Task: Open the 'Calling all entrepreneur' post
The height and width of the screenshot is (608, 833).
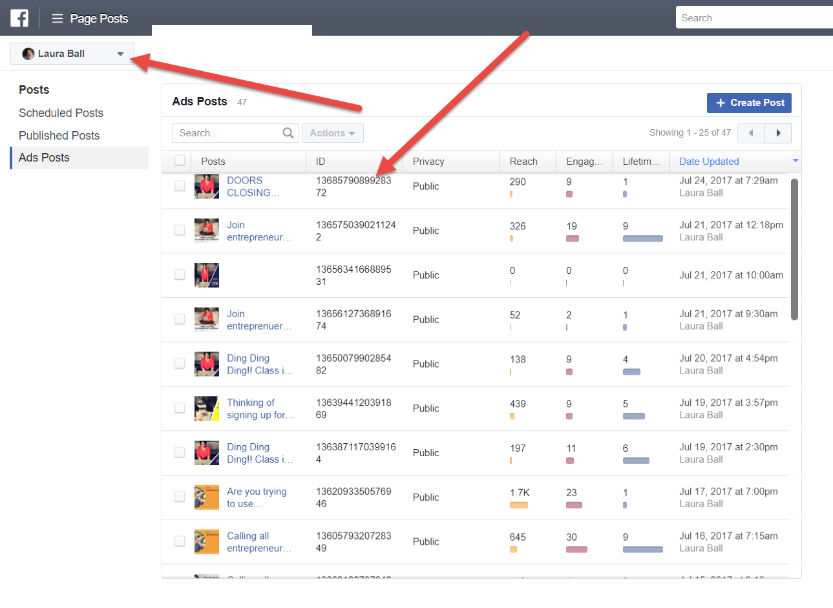Action: click(x=259, y=542)
